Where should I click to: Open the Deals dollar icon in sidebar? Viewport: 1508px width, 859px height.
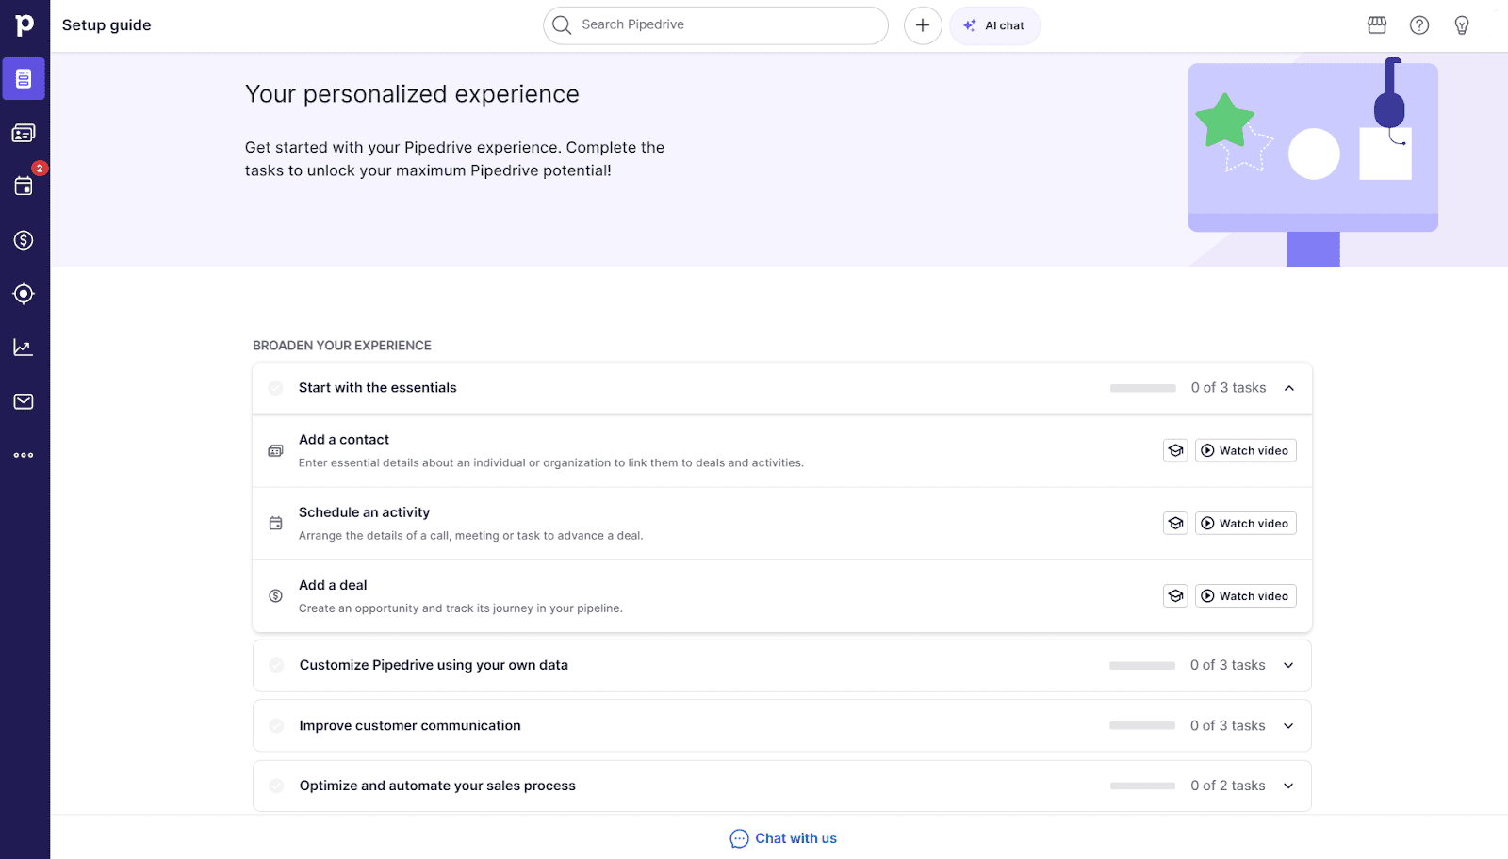tap(24, 240)
